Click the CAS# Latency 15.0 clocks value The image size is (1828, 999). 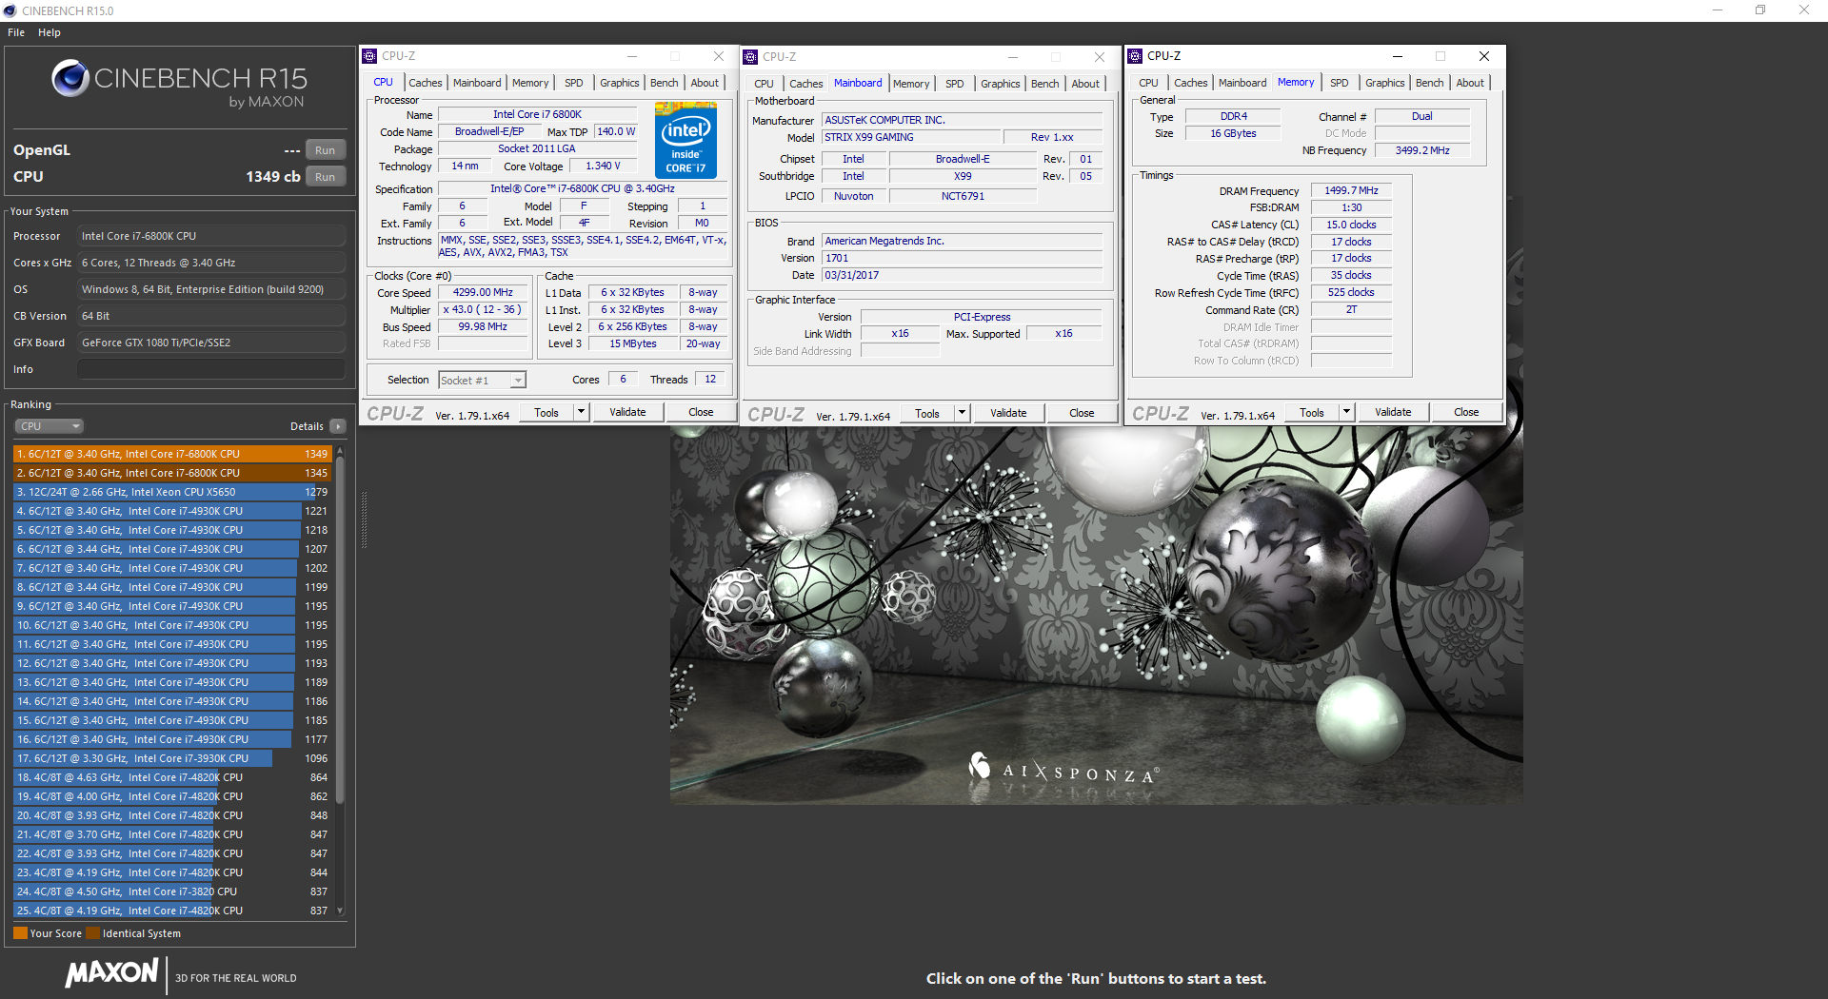[1351, 225]
